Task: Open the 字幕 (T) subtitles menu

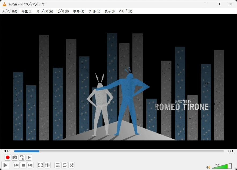Action: [x=79, y=11]
